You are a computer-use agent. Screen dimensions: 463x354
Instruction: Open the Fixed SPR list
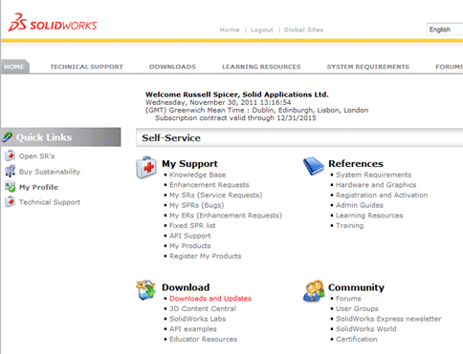[192, 226]
